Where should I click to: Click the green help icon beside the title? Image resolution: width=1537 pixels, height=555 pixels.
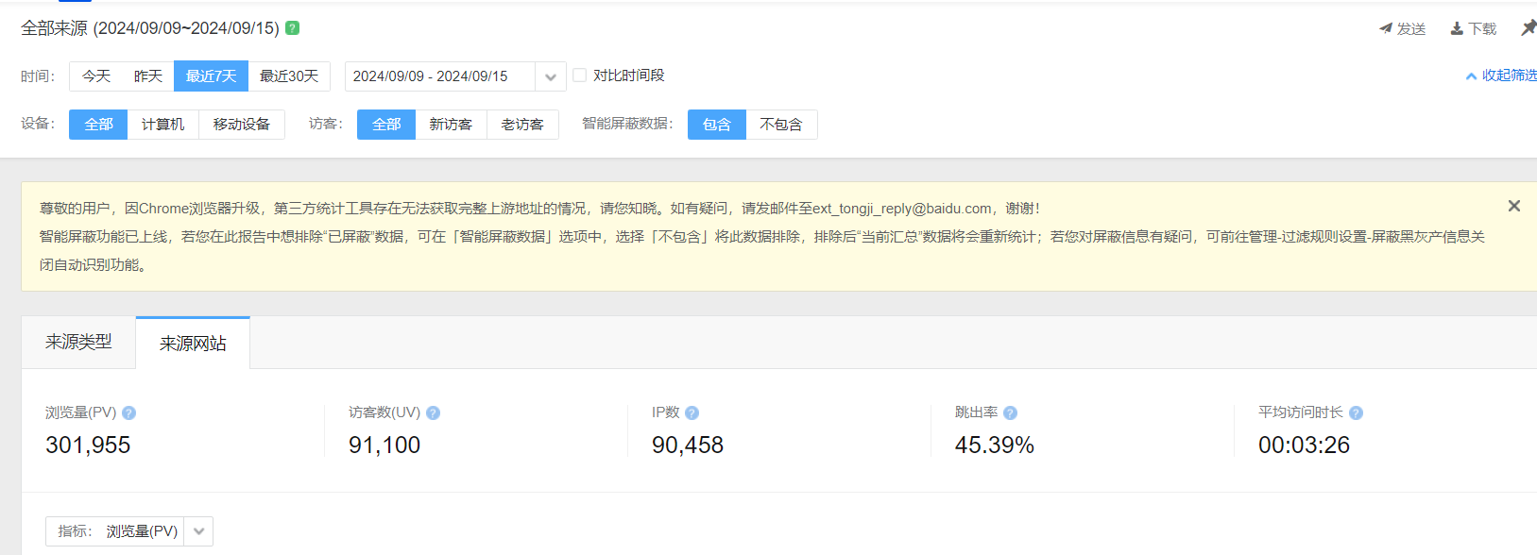[x=293, y=28]
